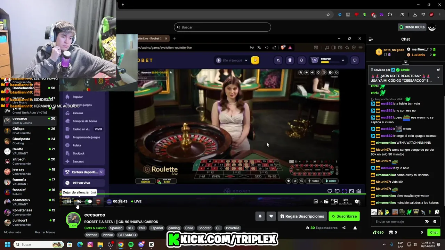This screenshot has width=445, height=250.
Task: Open Roobet notifications bell
Action: click(x=301, y=60)
